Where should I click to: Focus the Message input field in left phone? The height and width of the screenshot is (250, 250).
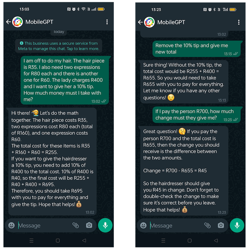pos(43,226)
